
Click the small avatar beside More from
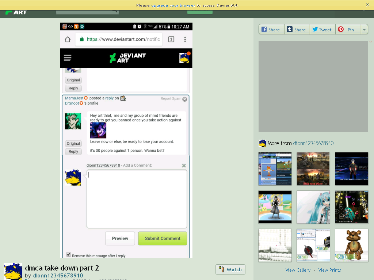pos(262,143)
